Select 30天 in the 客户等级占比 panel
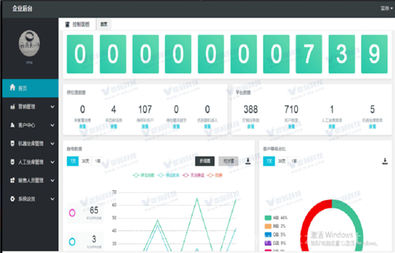The image size is (395, 253). [x=282, y=161]
